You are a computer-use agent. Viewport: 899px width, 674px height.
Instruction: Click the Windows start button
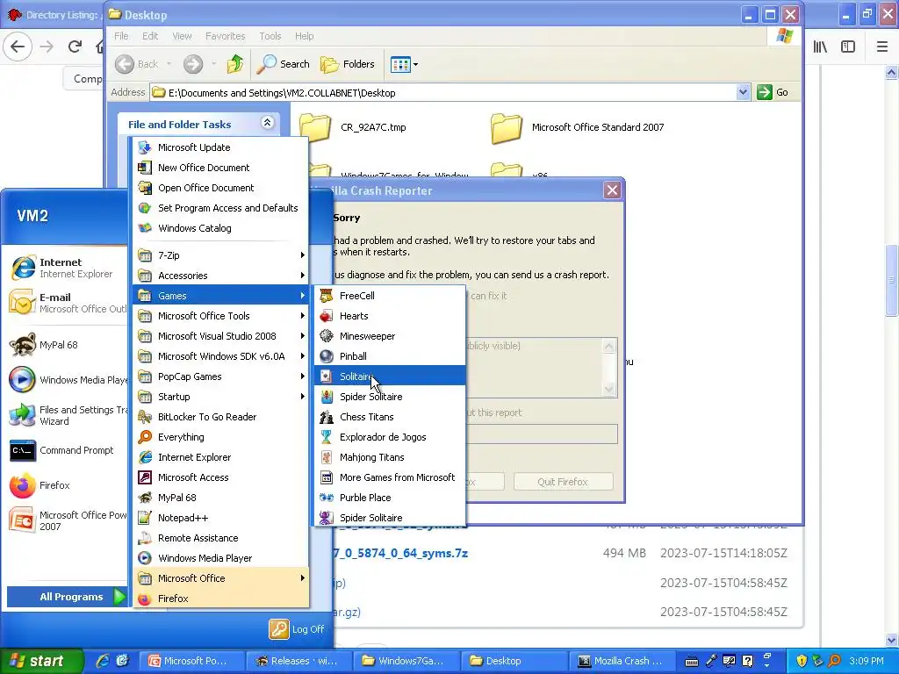(40, 661)
